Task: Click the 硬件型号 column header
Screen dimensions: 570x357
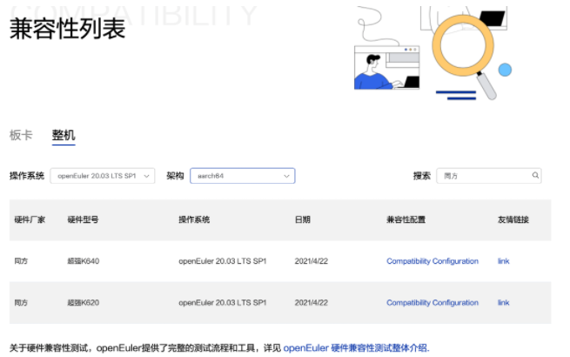Action: point(83,219)
